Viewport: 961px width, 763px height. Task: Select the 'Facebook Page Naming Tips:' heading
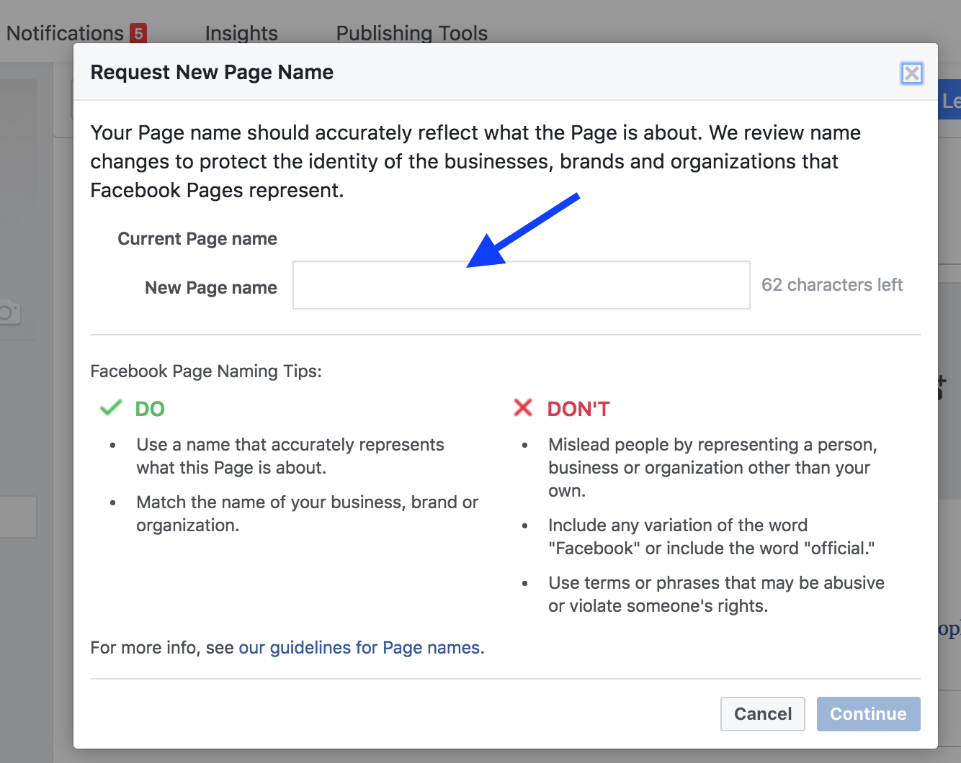click(x=206, y=371)
